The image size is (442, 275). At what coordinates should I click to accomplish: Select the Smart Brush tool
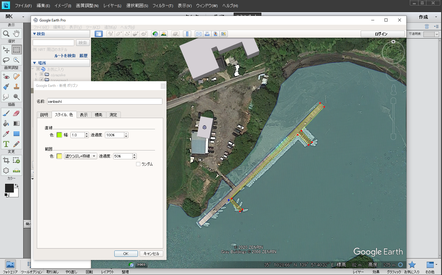click(x=6, y=87)
